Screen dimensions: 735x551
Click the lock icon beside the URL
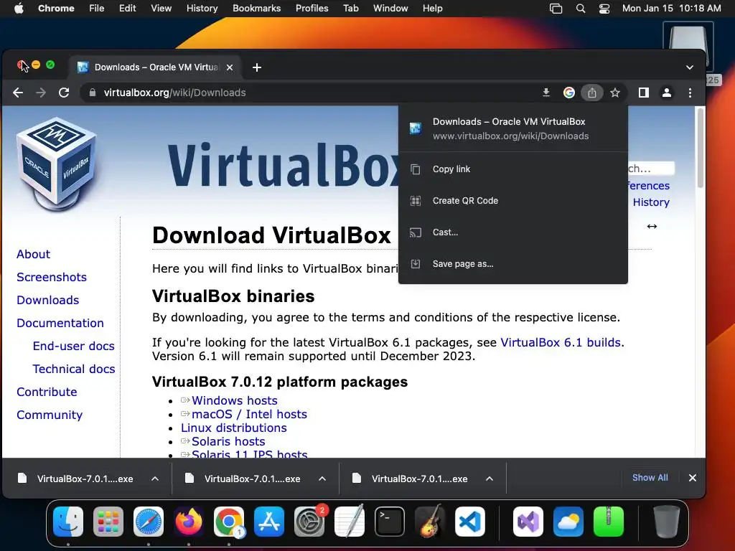(x=93, y=93)
